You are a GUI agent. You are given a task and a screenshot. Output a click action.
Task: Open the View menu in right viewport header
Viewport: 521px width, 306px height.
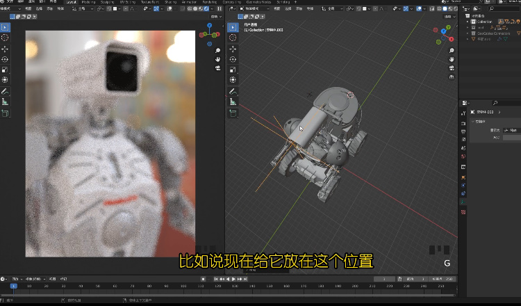(x=277, y=9)
